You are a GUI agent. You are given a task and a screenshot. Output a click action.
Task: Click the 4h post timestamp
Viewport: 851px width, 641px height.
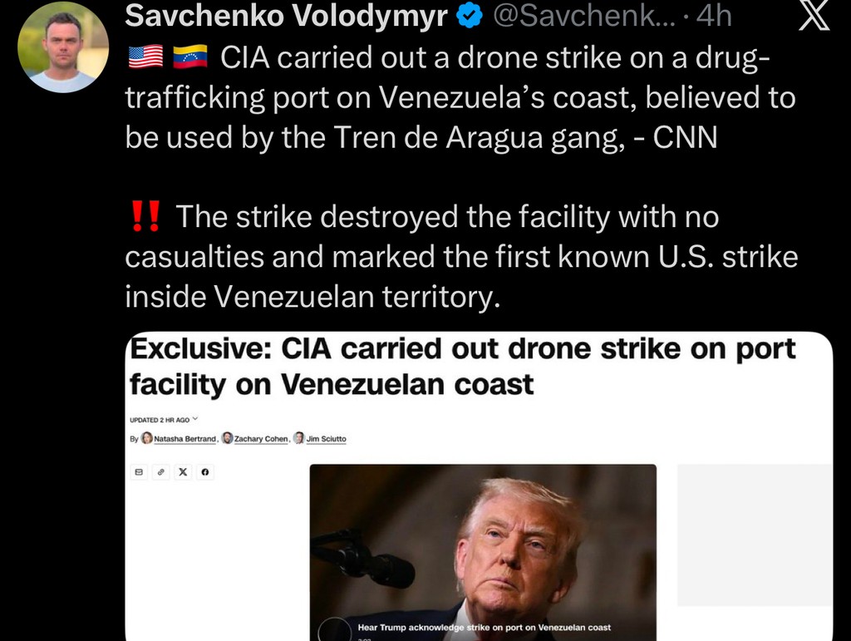pyautogui.click(x=714, y=16)
